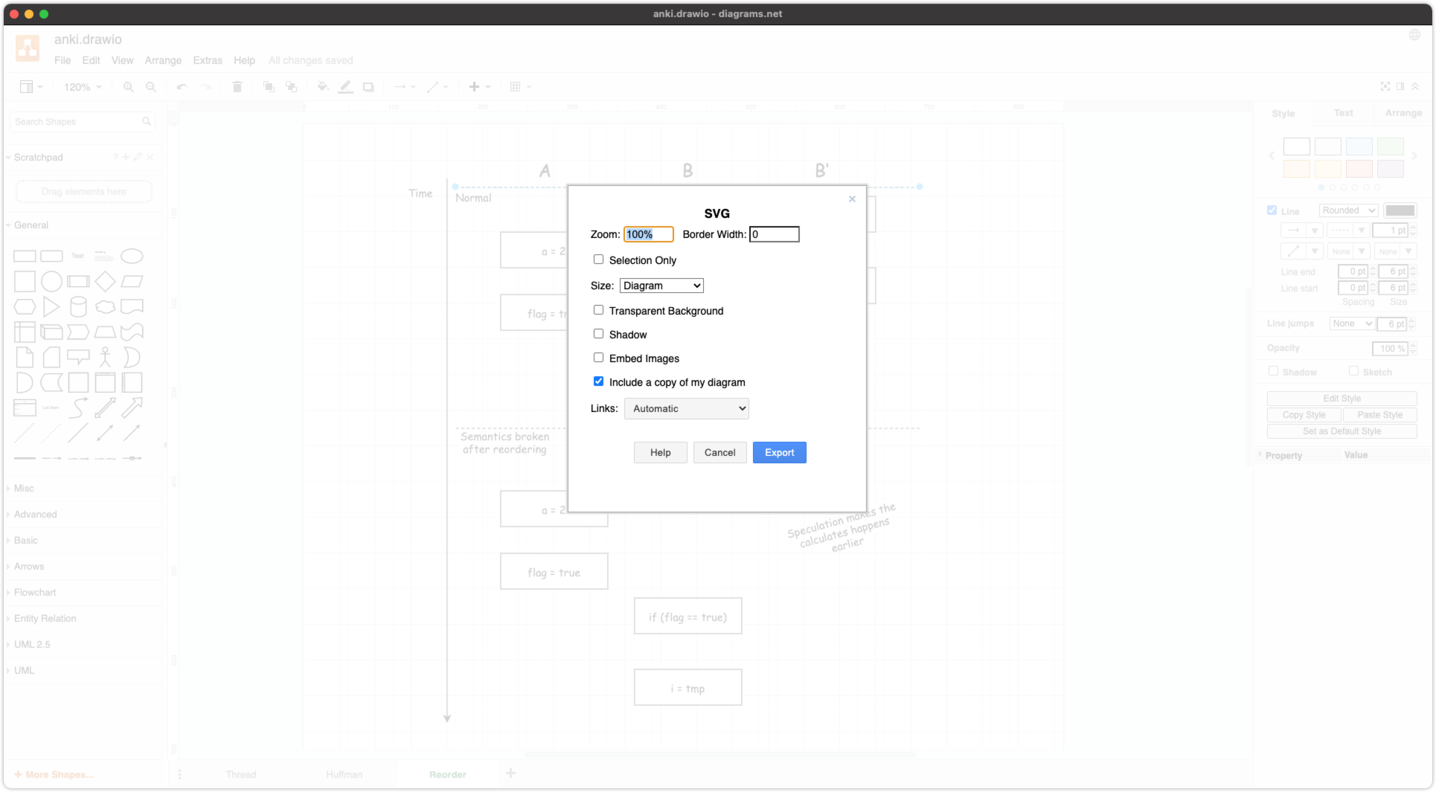Open the Size dropdown showing Diagram
Image resolution: width=1436 pixels, height=792 pixels.
point(661,285)
